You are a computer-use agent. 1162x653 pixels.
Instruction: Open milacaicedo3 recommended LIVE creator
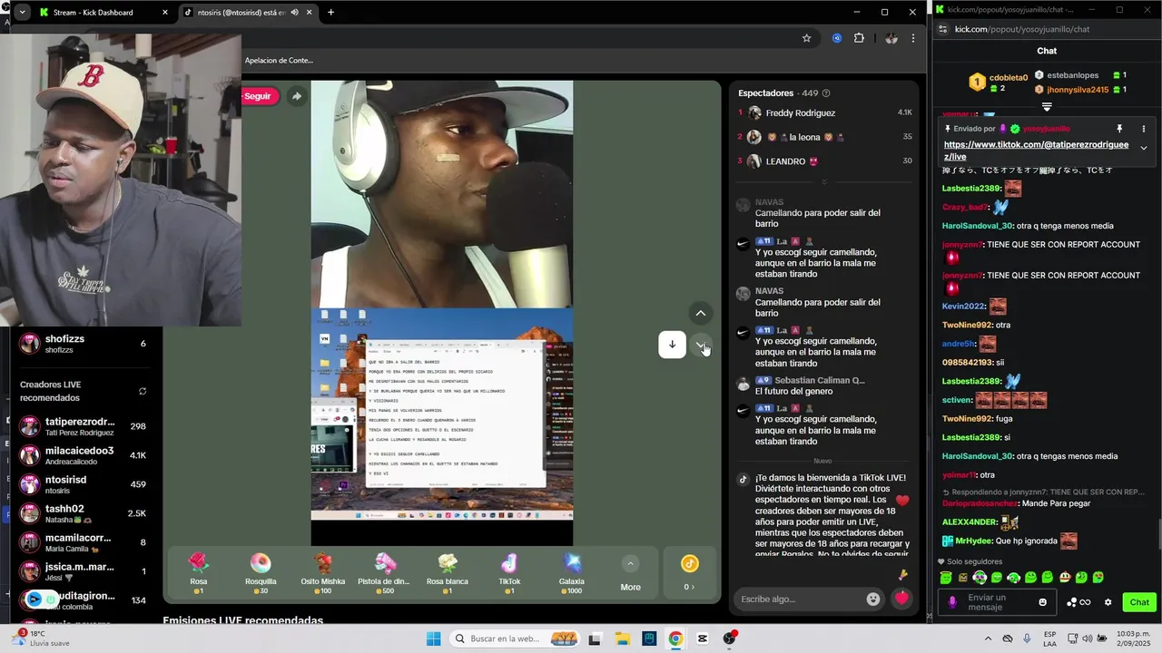84,455
